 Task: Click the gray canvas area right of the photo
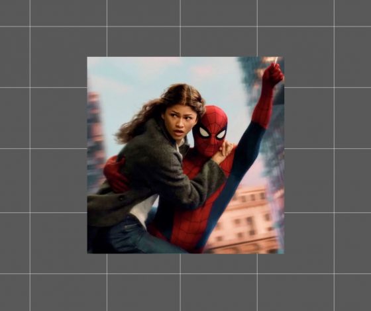click(x=327, y=155)
